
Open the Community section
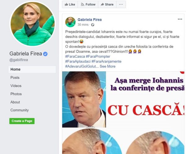[20, 110]
